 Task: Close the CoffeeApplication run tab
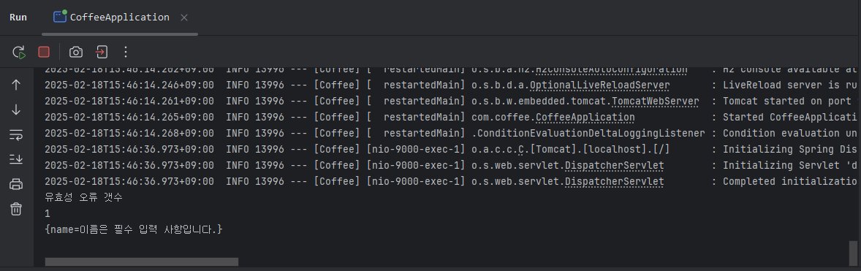click(x=184, y=18)
